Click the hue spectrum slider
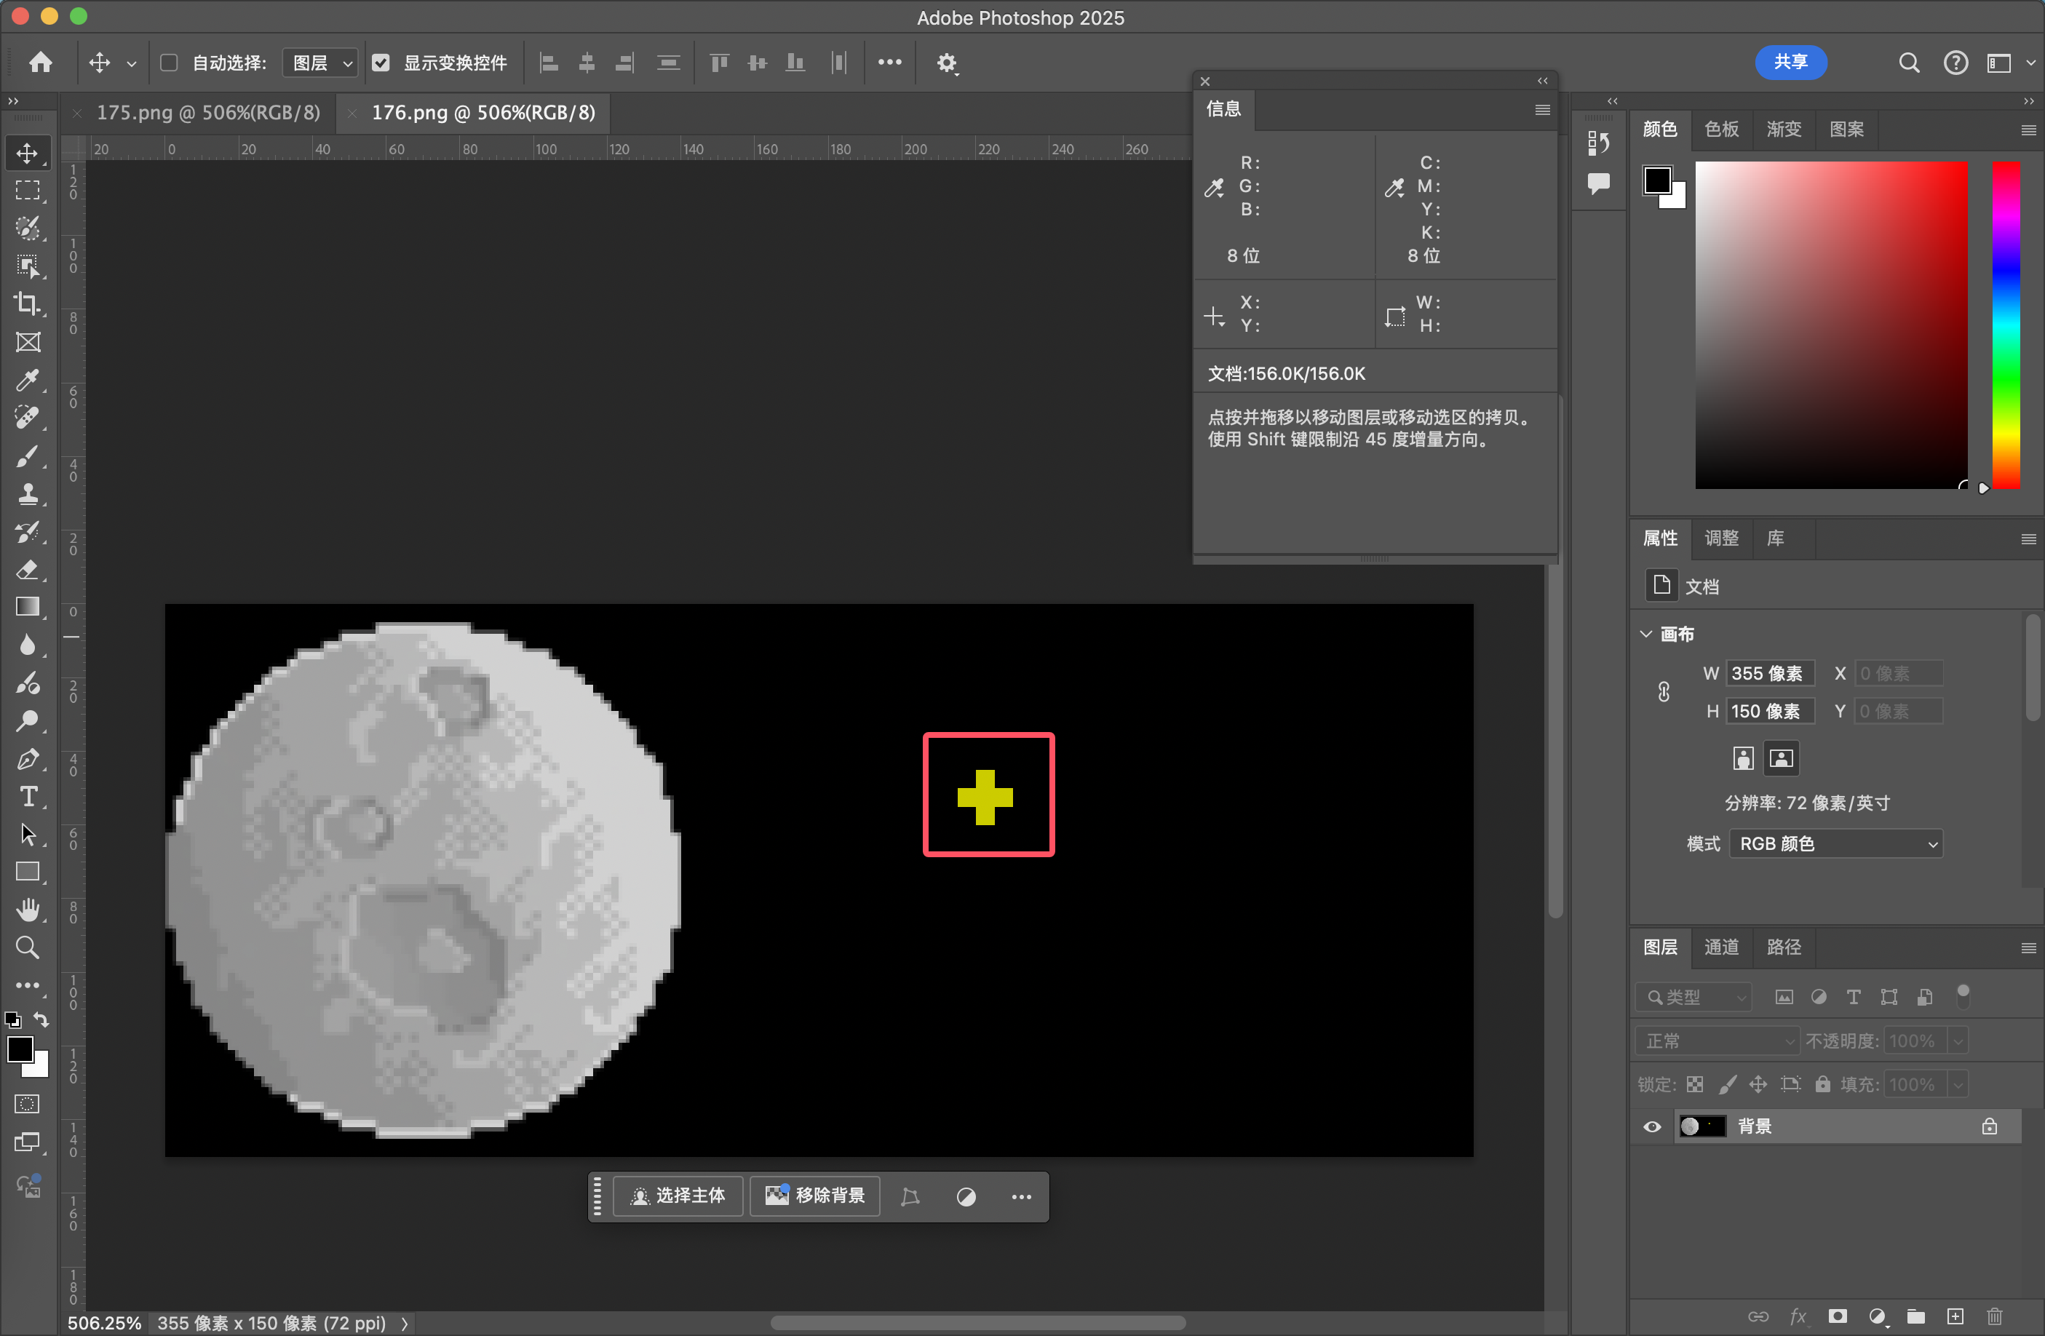This screenshot has height=1336, width=2045. (2006, 325)
